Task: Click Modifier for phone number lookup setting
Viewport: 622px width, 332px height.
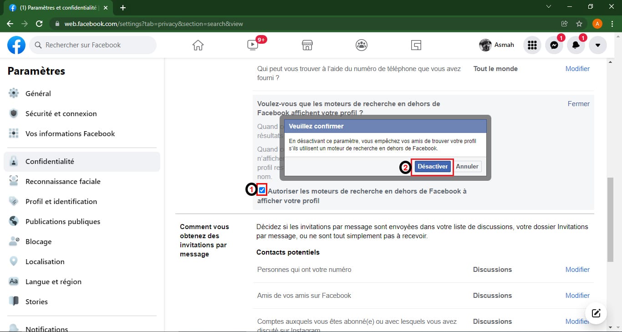Action: click(577, 69)
